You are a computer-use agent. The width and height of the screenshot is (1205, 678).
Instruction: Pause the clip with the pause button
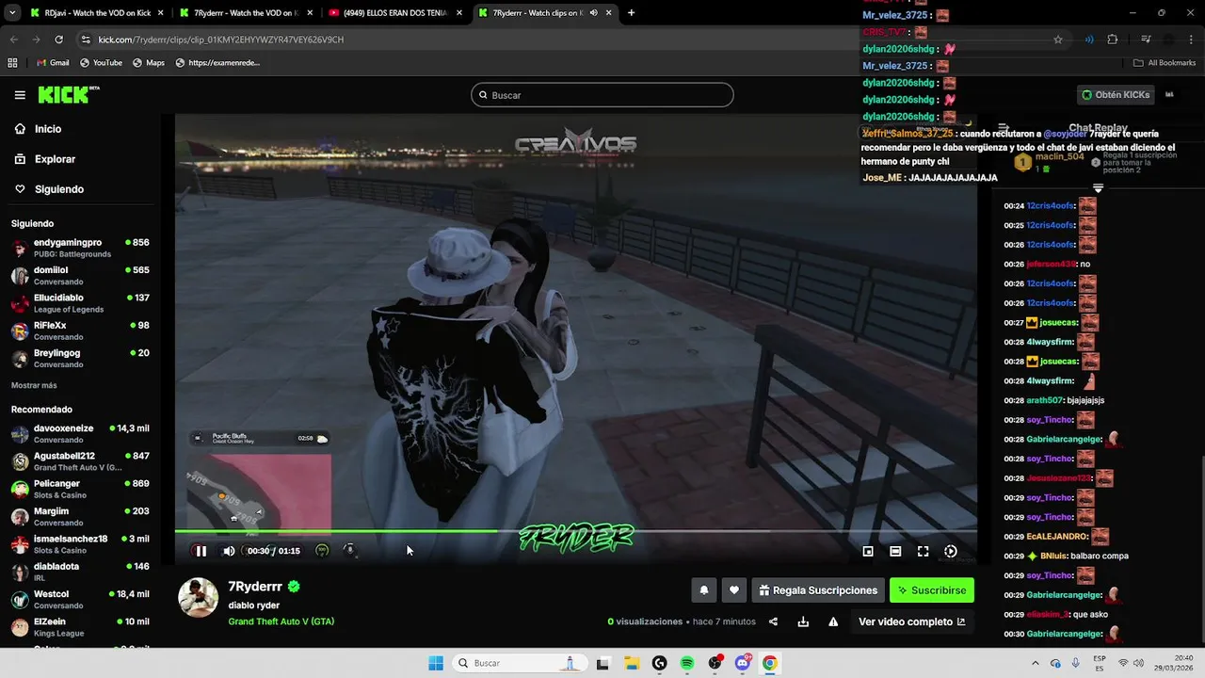[x=201, y=551]
